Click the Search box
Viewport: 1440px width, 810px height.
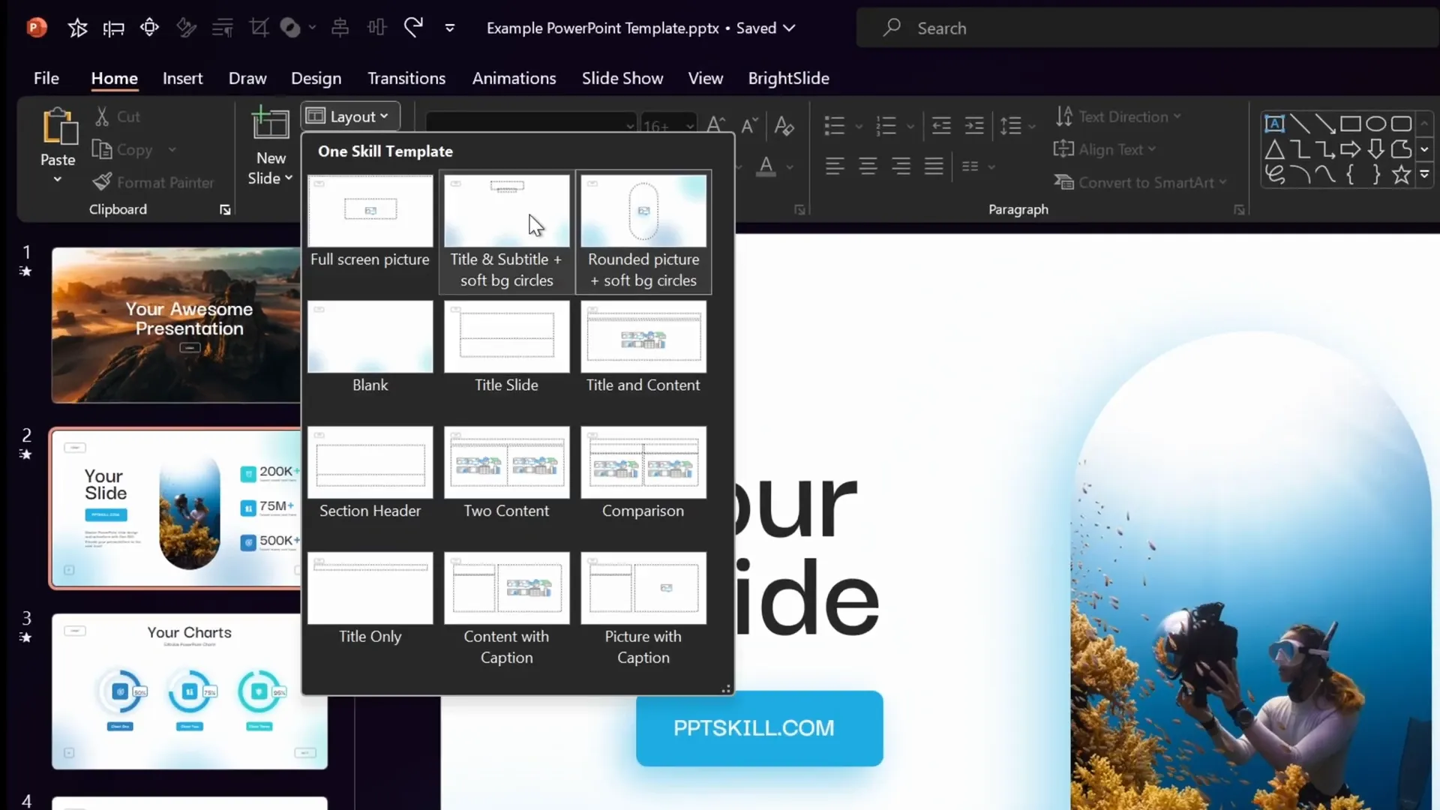pyautogui.click(x=1147, y=28)
